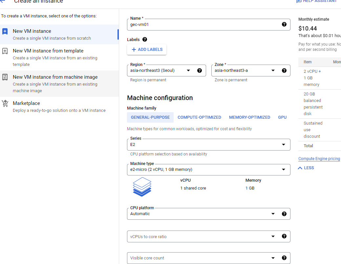Click the New VM from template icon

[x=5, y=51]
